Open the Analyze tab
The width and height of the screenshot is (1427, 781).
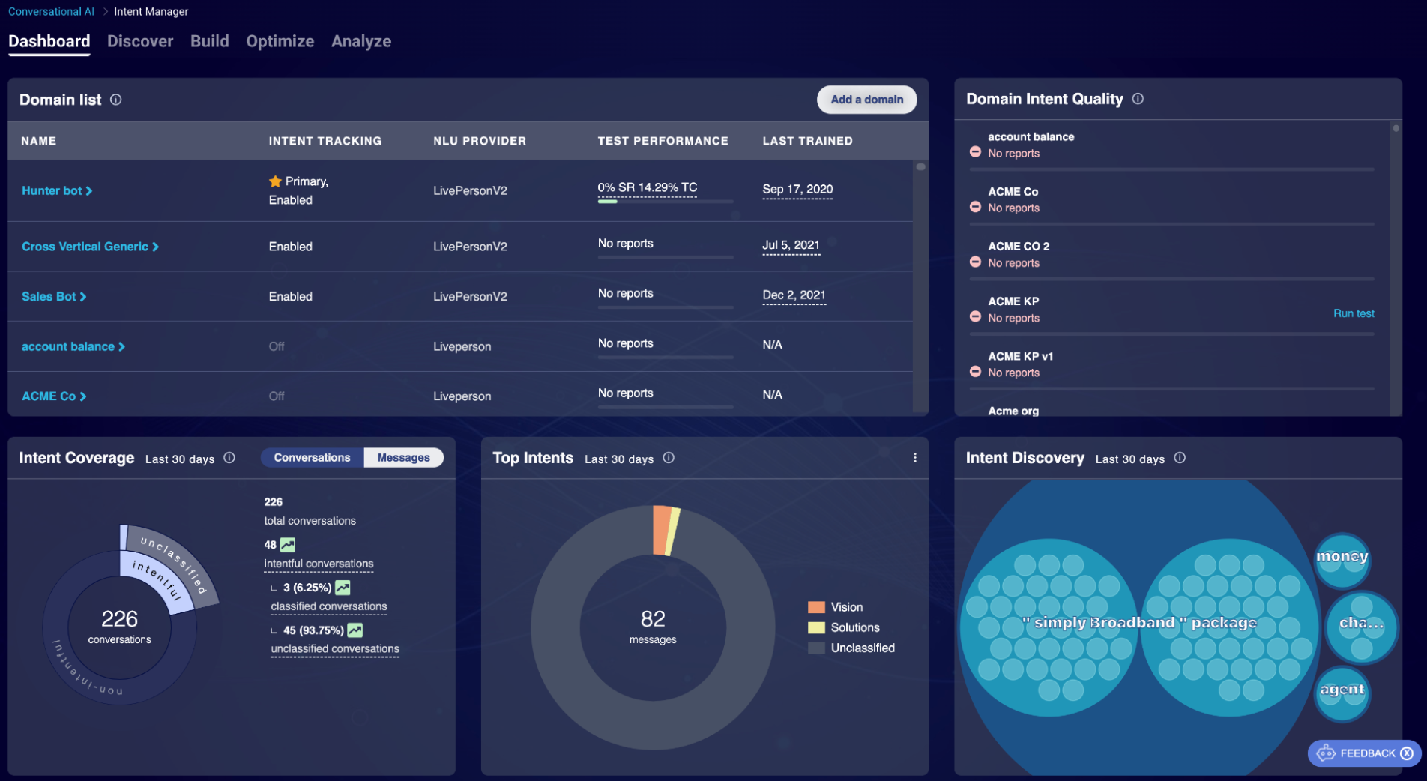point(361,42)
